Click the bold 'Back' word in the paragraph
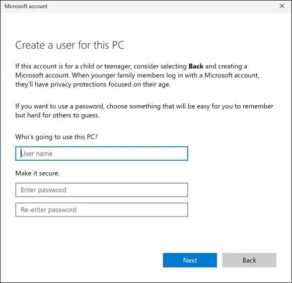 [x=196, y=66]
